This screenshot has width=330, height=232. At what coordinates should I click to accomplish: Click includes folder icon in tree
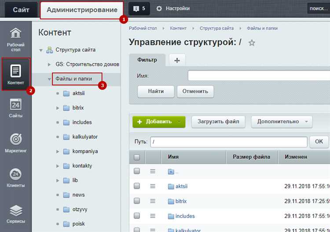[x=66, y=122]
